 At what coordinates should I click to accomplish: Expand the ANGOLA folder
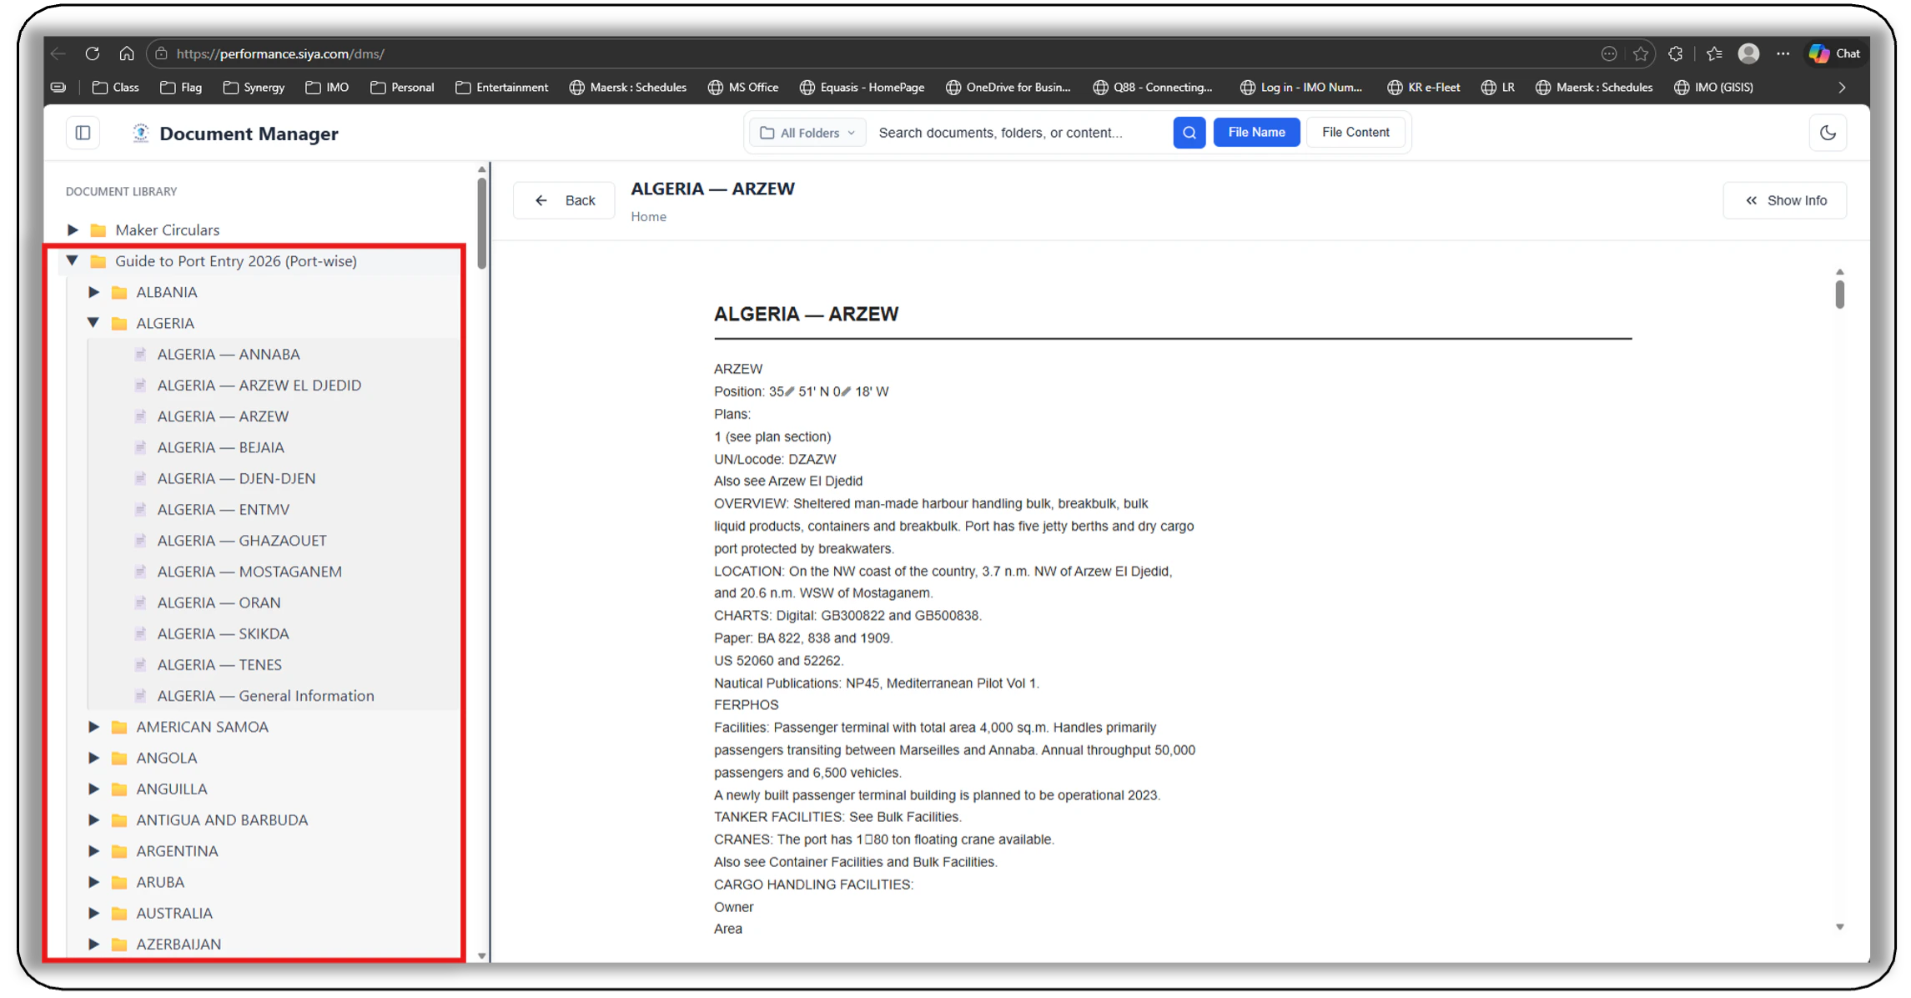(x=93, y=758)
